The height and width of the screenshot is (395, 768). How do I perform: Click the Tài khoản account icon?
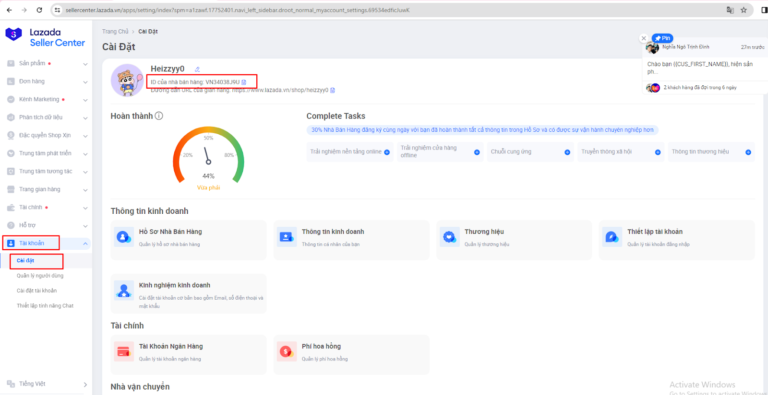(11, 243)
